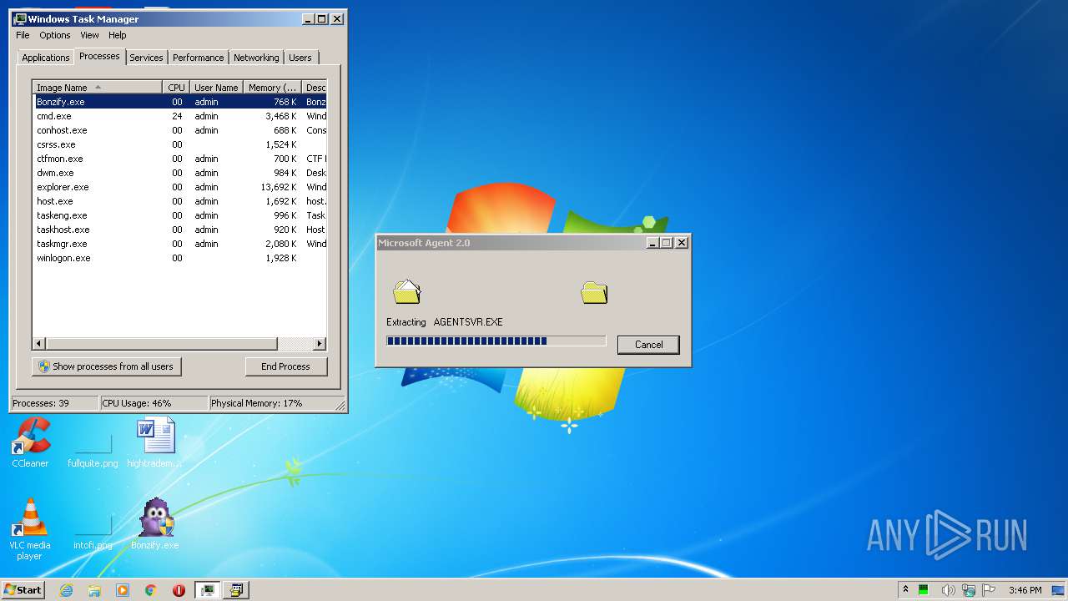Screen dimensions: 1068x601
Task: Open the Help menu in Task Manager
Action: coord(118,35)
